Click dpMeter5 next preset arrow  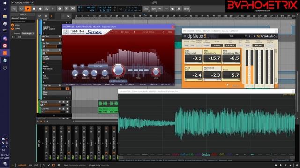click(x=254, y=36)
